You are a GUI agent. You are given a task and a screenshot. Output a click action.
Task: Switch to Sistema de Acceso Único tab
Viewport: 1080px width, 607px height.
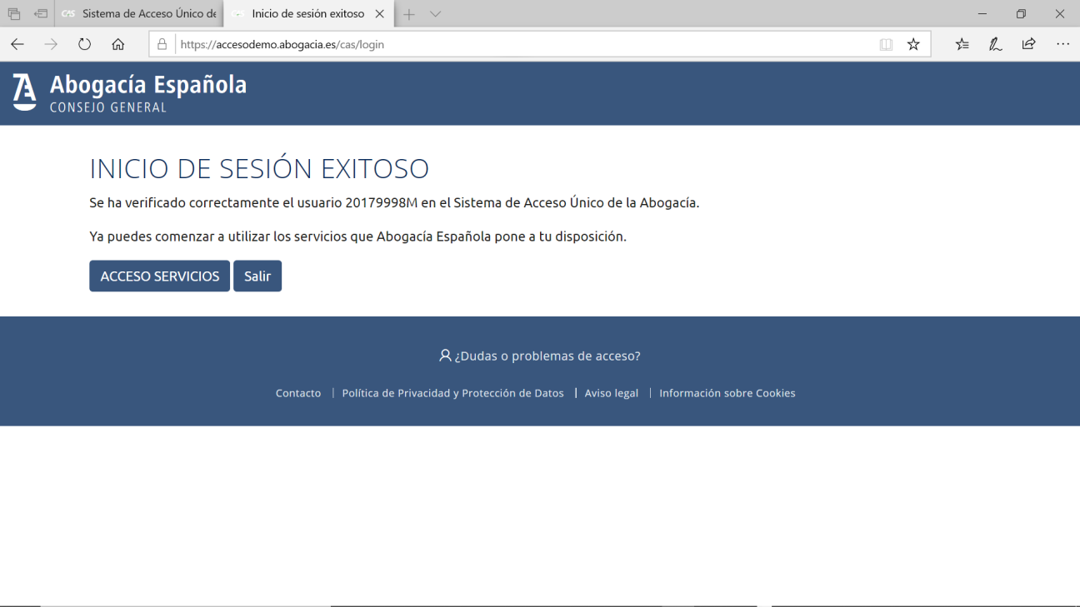tap(140, 14)
